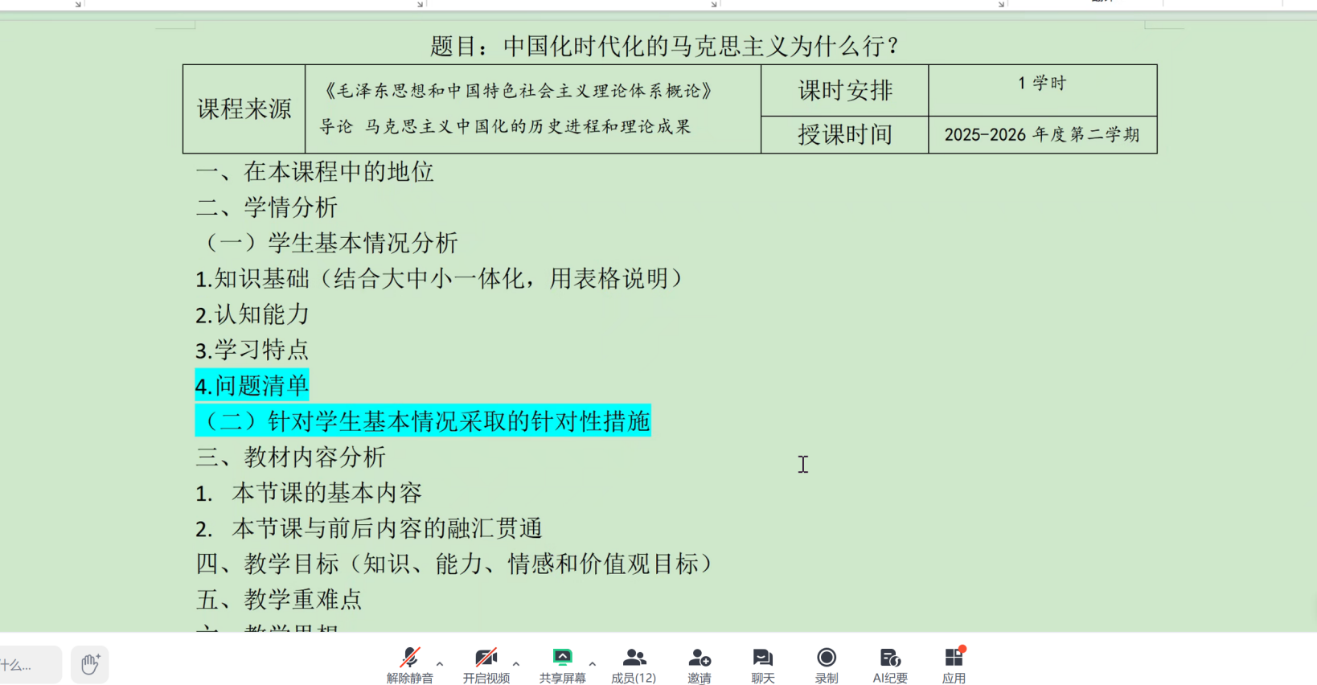Click the highlighted line 4.问题清单
1317x685 pixels.
[x=252, y=386]
